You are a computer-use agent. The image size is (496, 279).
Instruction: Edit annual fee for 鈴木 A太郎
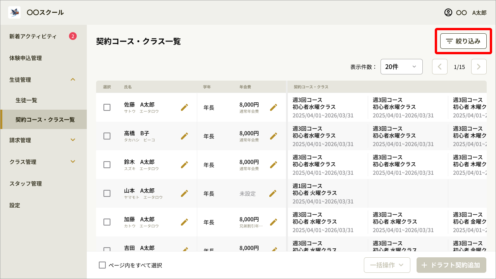tap(274, 165)
